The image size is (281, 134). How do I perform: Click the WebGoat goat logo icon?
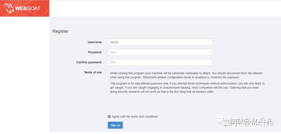point(9,8)
